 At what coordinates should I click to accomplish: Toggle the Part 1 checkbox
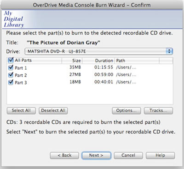pyautogui.click(x=11, y=67)
